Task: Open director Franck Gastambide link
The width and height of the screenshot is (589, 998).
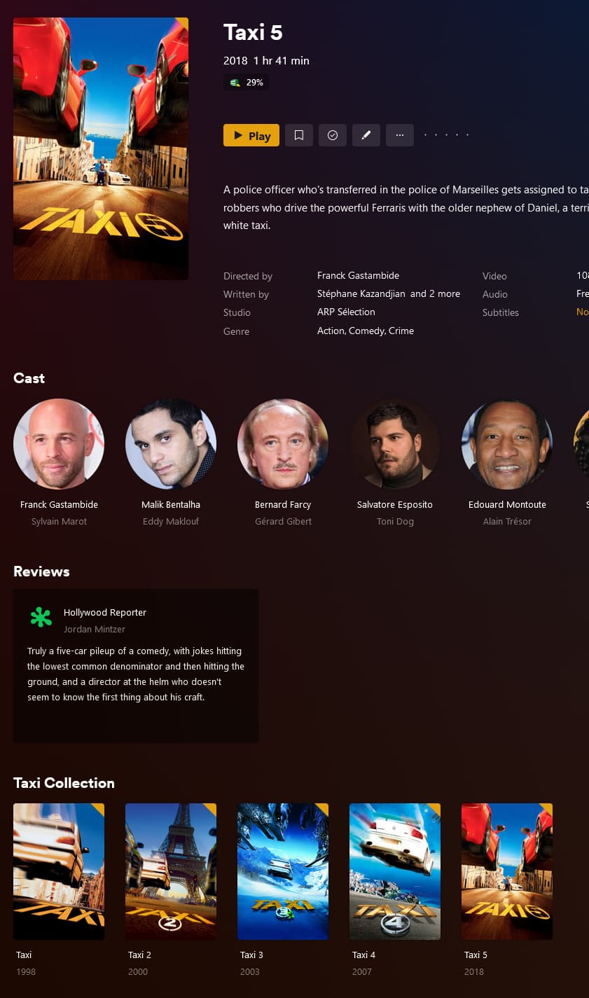Action: (358, 275)
